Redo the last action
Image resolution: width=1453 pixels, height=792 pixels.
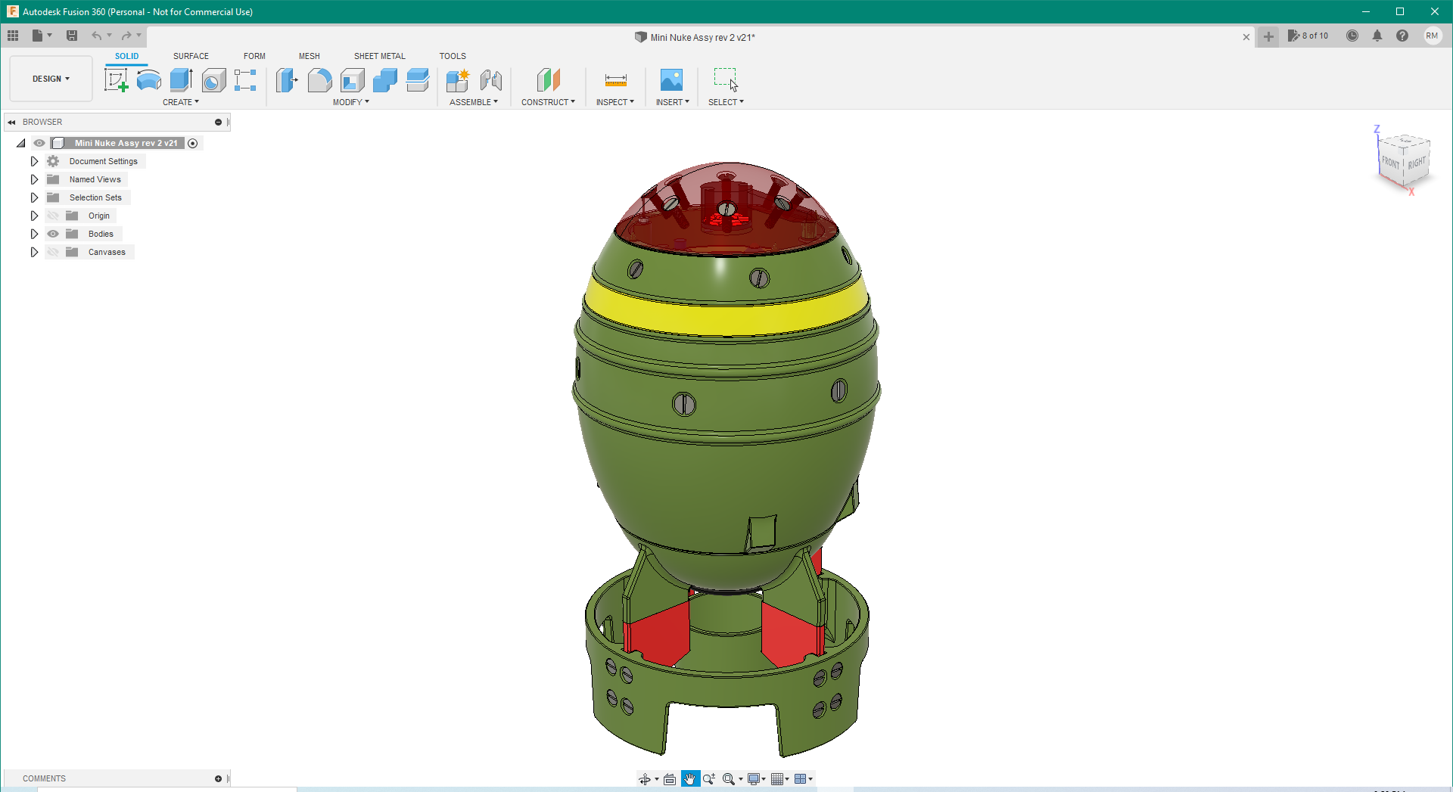coord(126,36)
